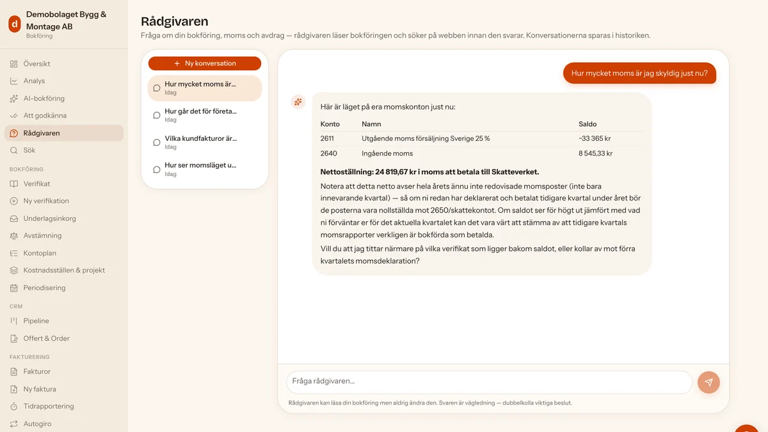The image size is (768, 432).
Task: Click the balance '-33 365 kr'
Action: [596, 139]
